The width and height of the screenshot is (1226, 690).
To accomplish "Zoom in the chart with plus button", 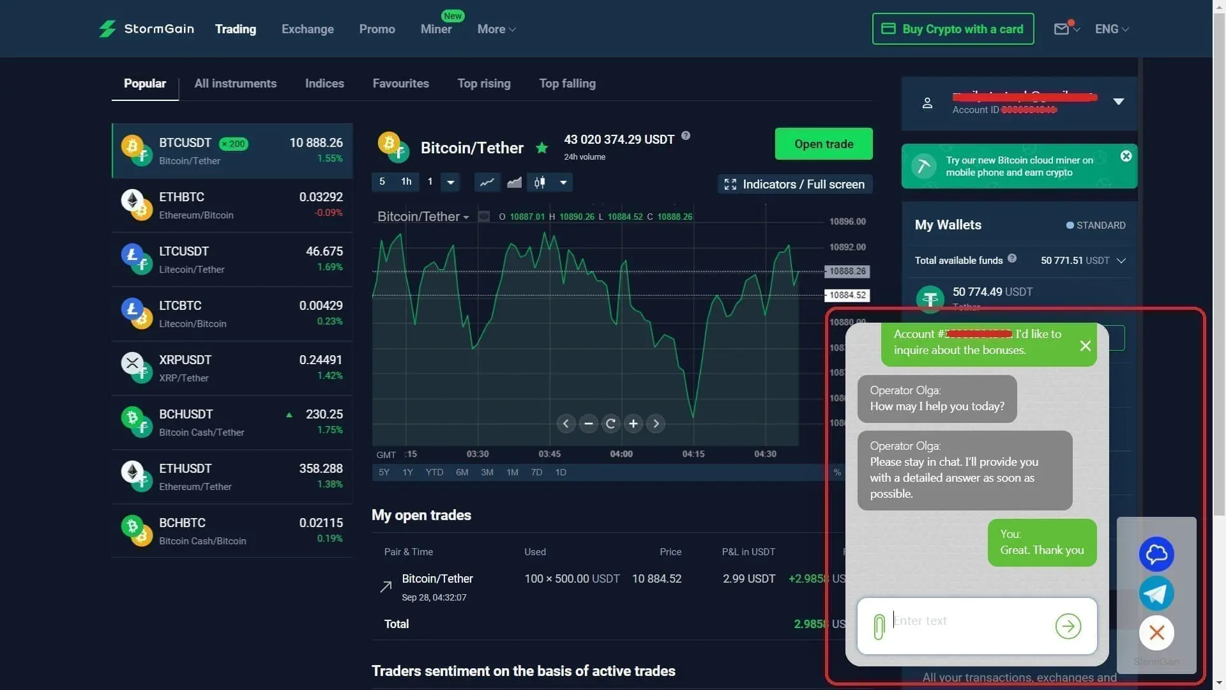I will point(633,424).
